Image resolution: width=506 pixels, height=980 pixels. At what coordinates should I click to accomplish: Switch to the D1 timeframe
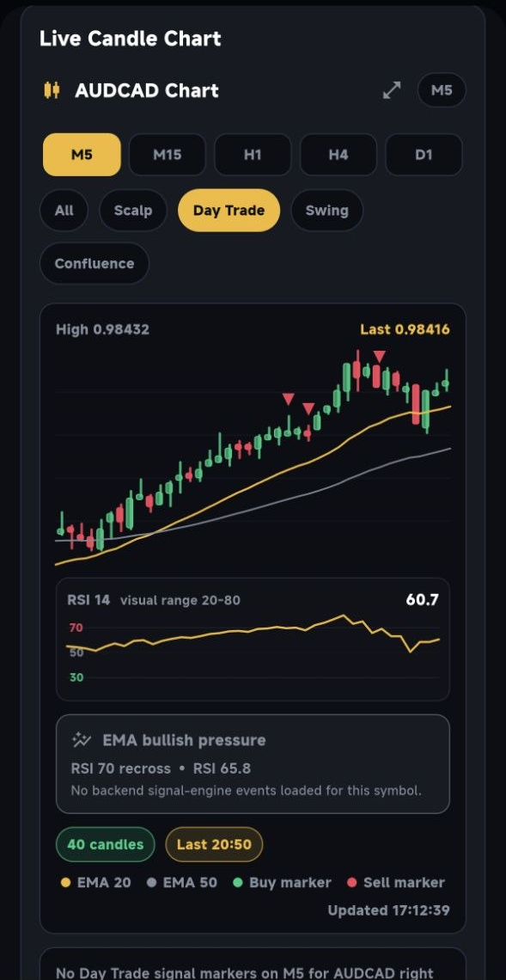click(424, 155)
